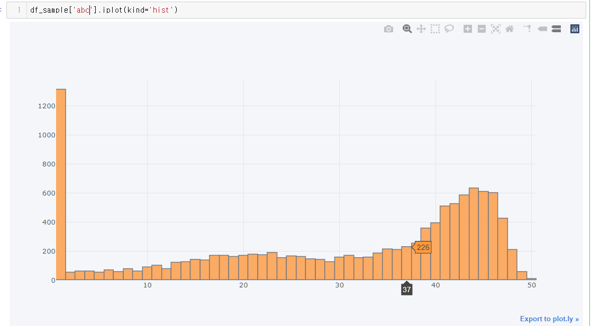Click into the code cell input
The height and width of the screenshot is (326, 591).
(x=306, y=10)
